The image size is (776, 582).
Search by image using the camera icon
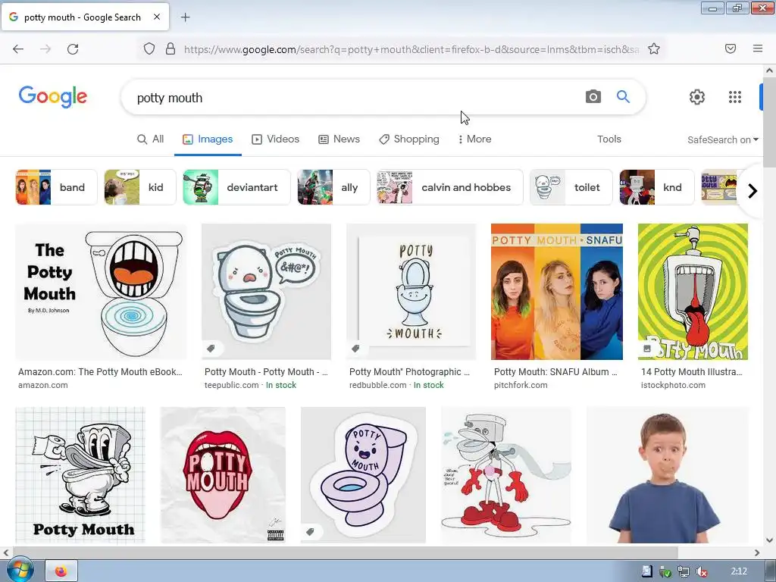tap(593, 96)
